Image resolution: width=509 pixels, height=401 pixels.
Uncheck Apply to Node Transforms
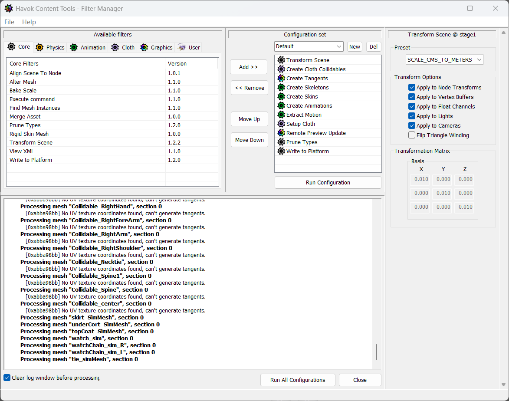coord(412,87)
